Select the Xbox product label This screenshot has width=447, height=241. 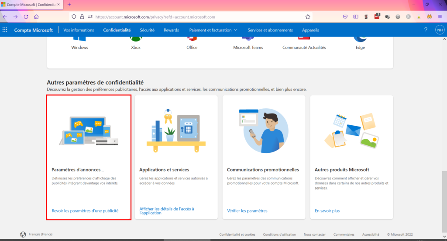pyautogui.click(x=136, y=47)
